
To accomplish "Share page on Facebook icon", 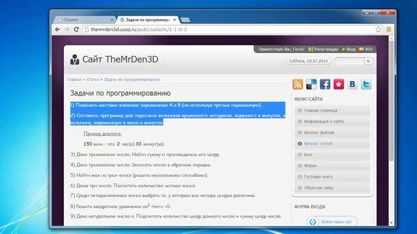I will [325, 84].
